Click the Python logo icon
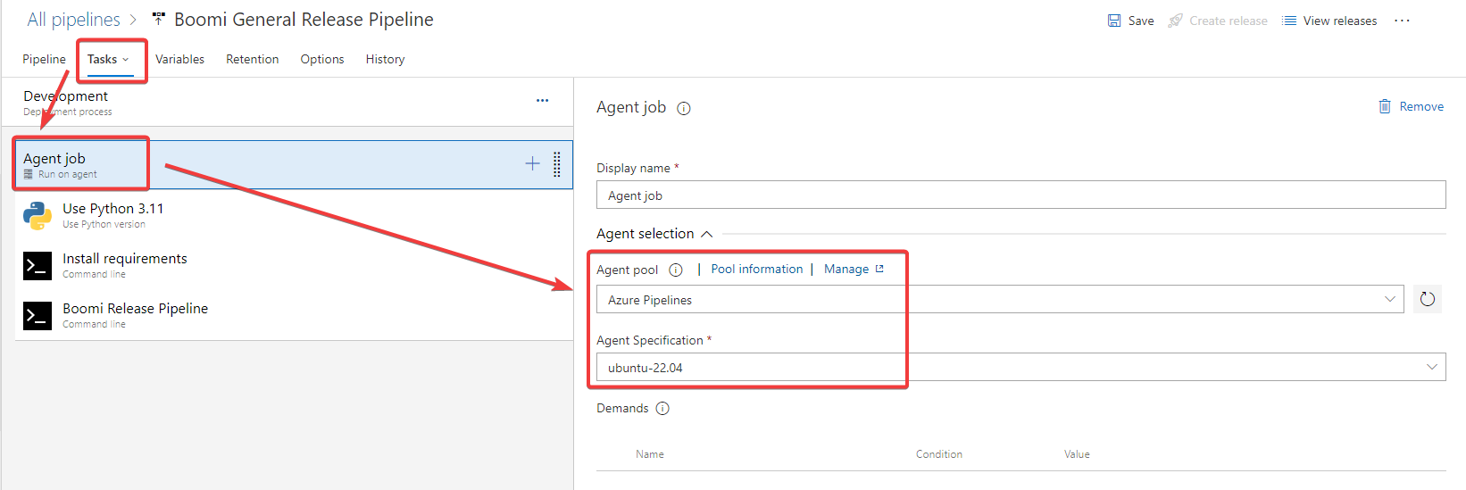The height and width of the screenshot is (490, 1466). tap(37, 215)
